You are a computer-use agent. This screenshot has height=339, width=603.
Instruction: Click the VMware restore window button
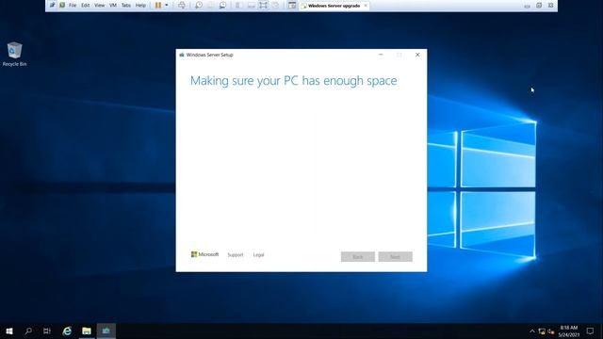tap(539, 6)
